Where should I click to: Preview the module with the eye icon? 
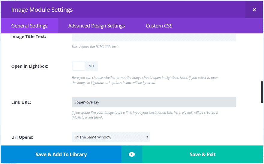point(132,154)
